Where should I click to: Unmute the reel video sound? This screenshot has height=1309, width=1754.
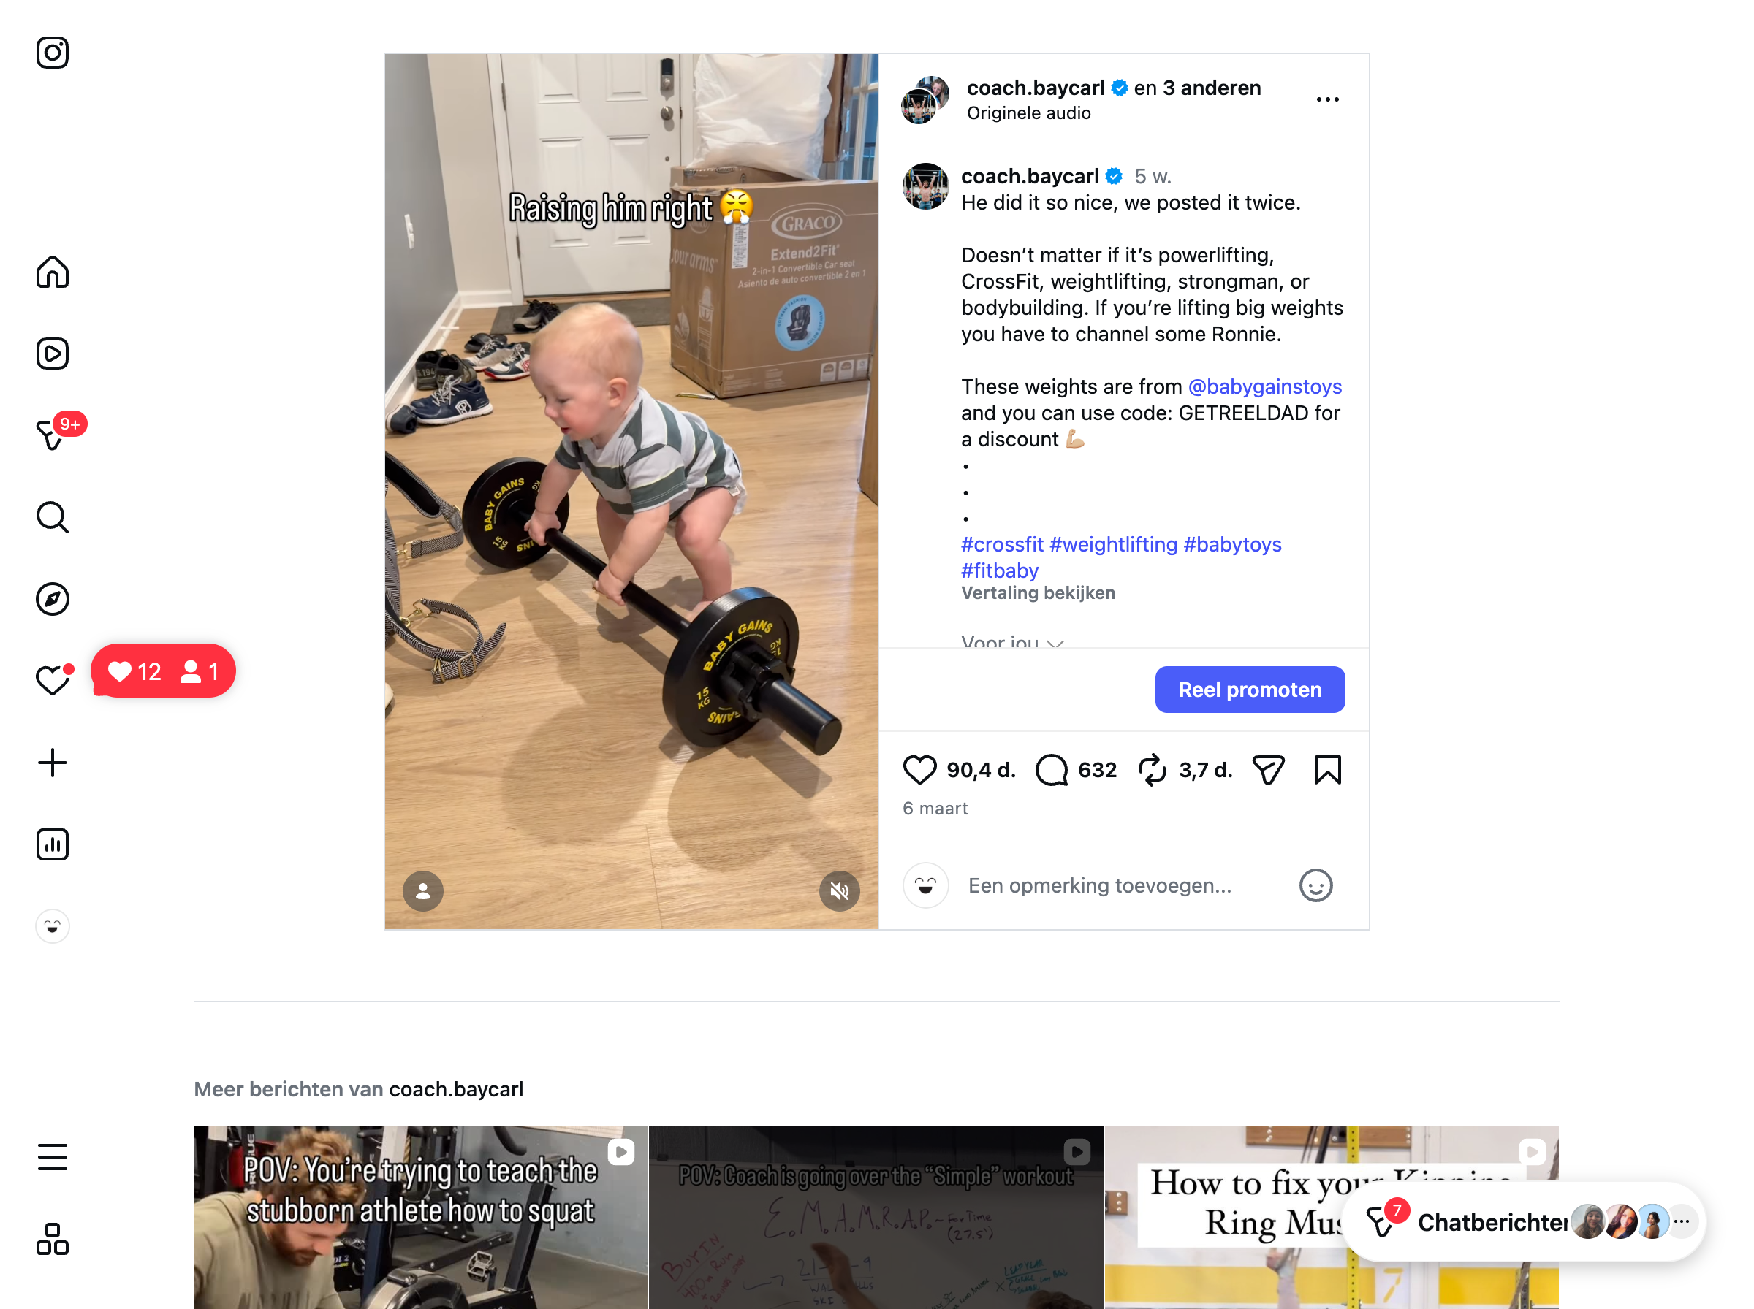(838, 891)
